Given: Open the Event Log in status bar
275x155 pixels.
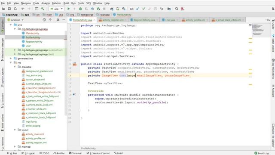Looking at the screenshot, I should click(x=262, y=153).
